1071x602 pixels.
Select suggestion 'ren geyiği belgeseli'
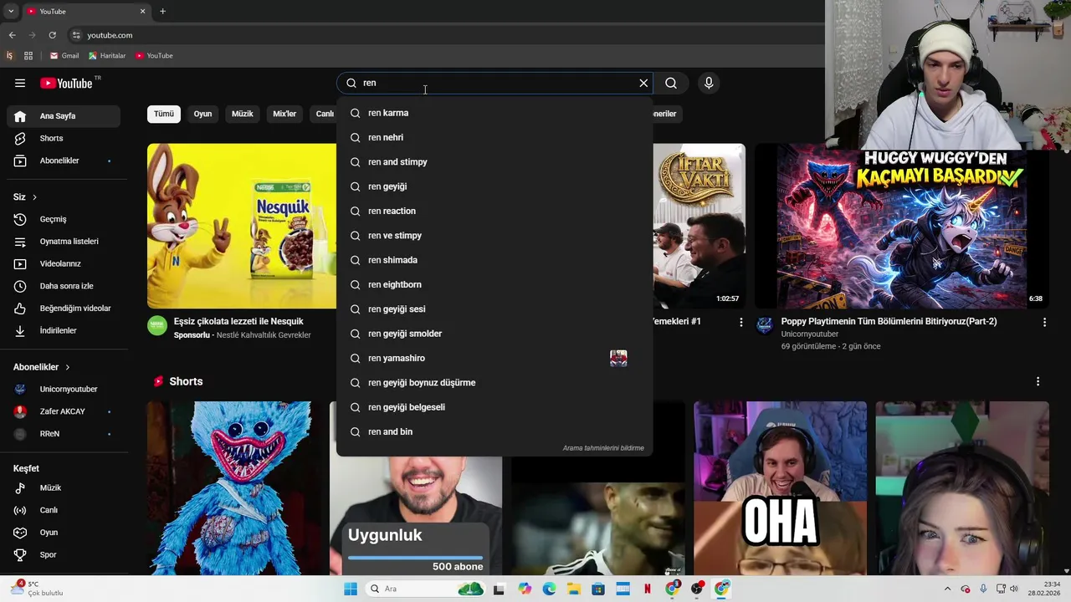495,407
